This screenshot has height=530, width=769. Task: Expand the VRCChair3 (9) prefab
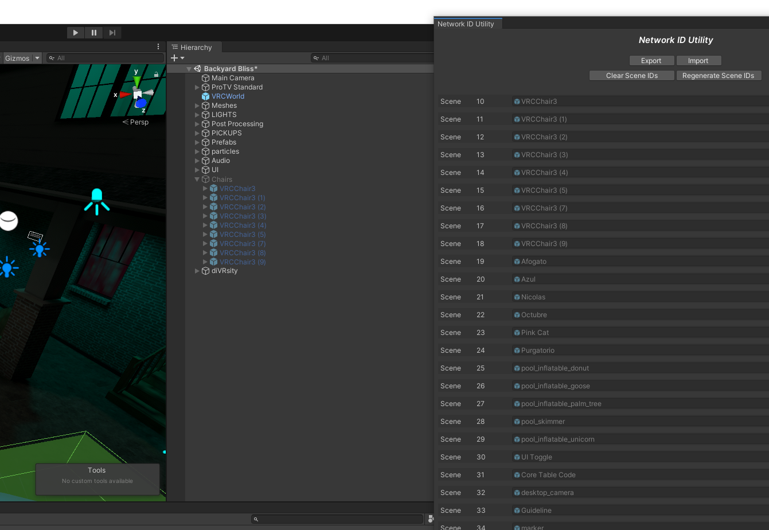(205, 262)
